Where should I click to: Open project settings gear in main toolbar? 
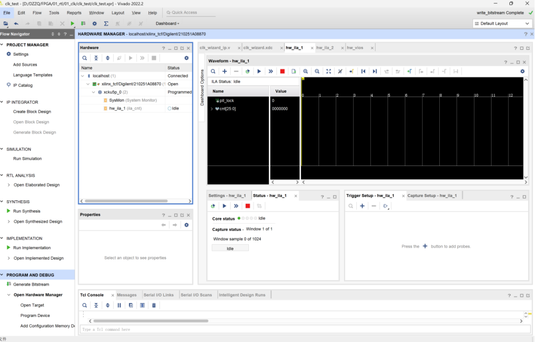pyautogui.click(x=95, y=24)
